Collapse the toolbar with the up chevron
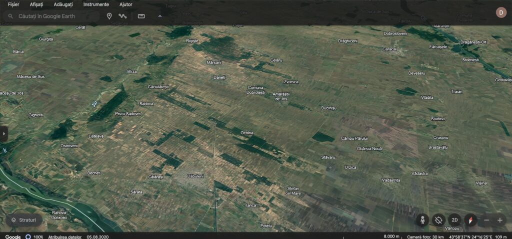Viewport: 512px width, 239px height. [159, 16]
